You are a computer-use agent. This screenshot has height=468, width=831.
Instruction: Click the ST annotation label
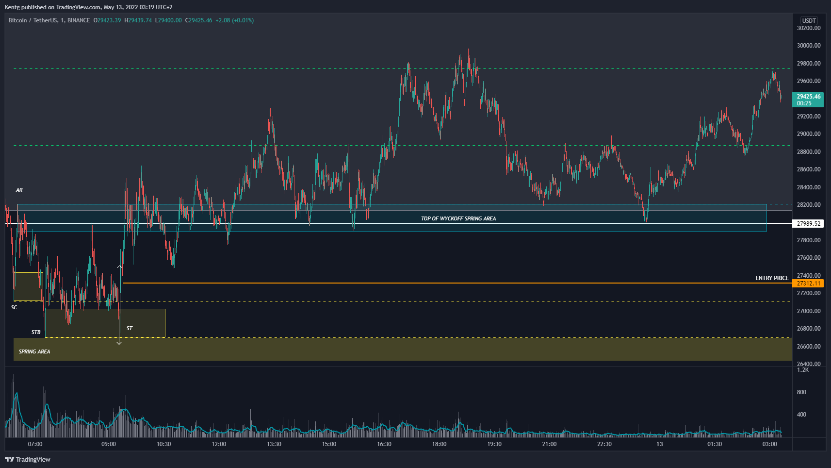pos(130,328)
